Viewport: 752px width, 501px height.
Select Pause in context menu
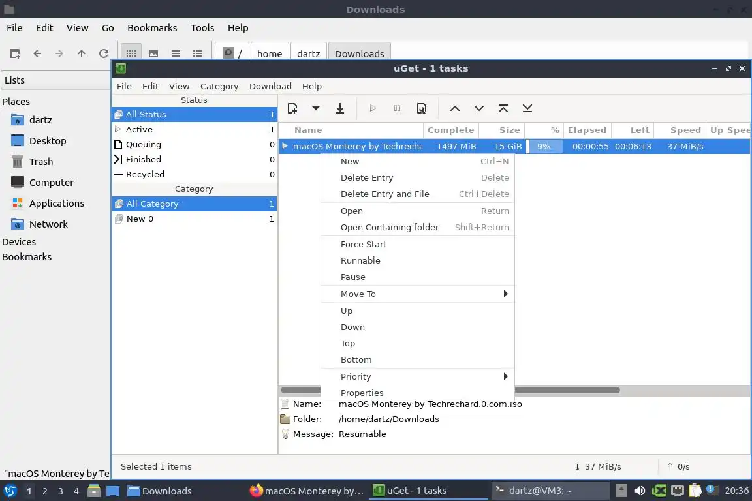tap(417, 277)
